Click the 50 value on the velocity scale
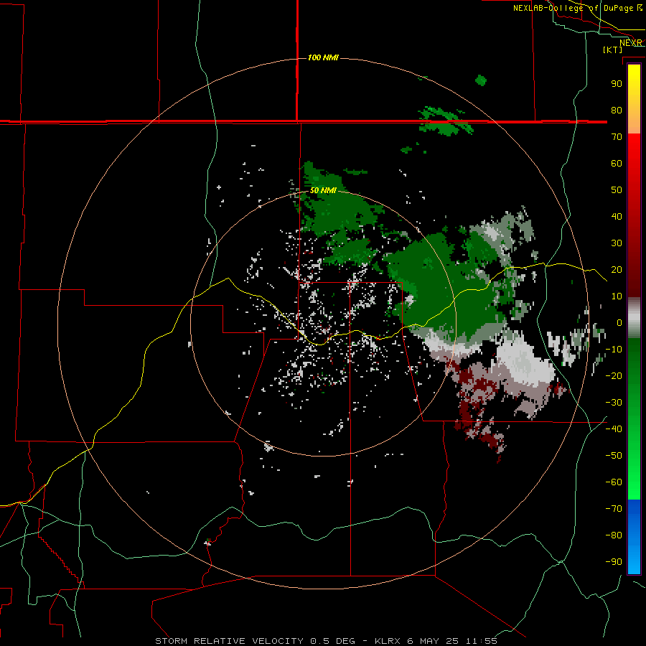 pos(617,190)
